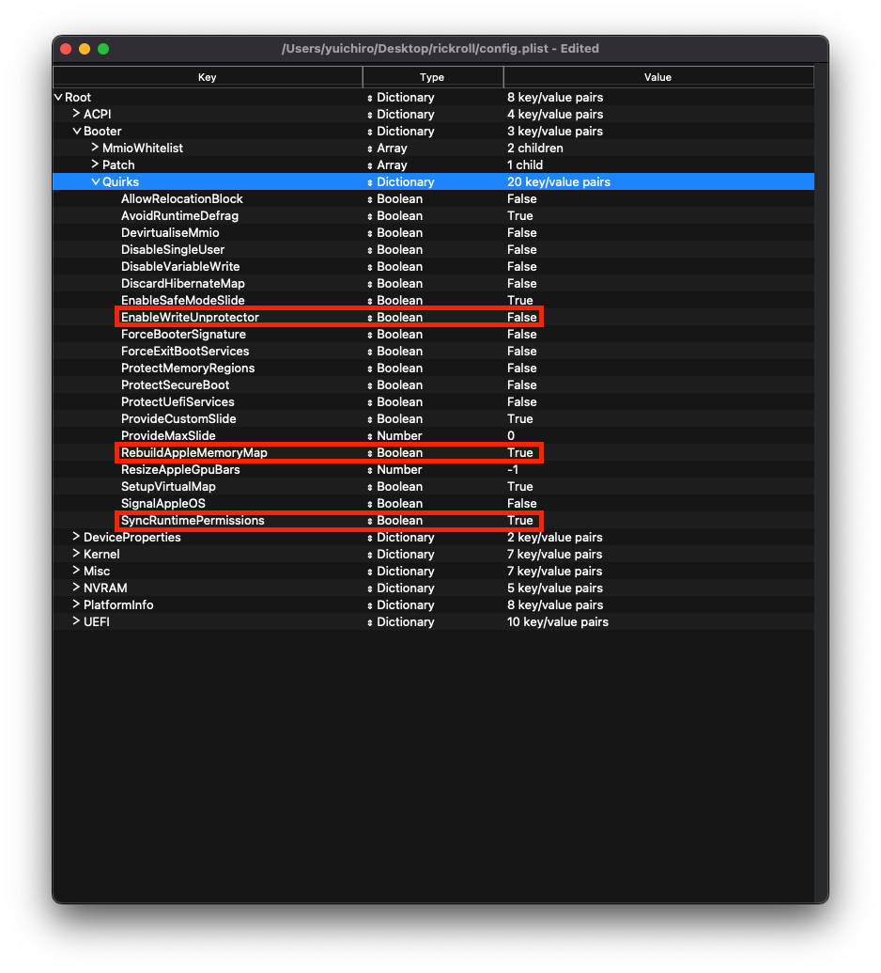The image size is (881, 973).
Task: Click the Key column header
Action: (x=208, y=77)
